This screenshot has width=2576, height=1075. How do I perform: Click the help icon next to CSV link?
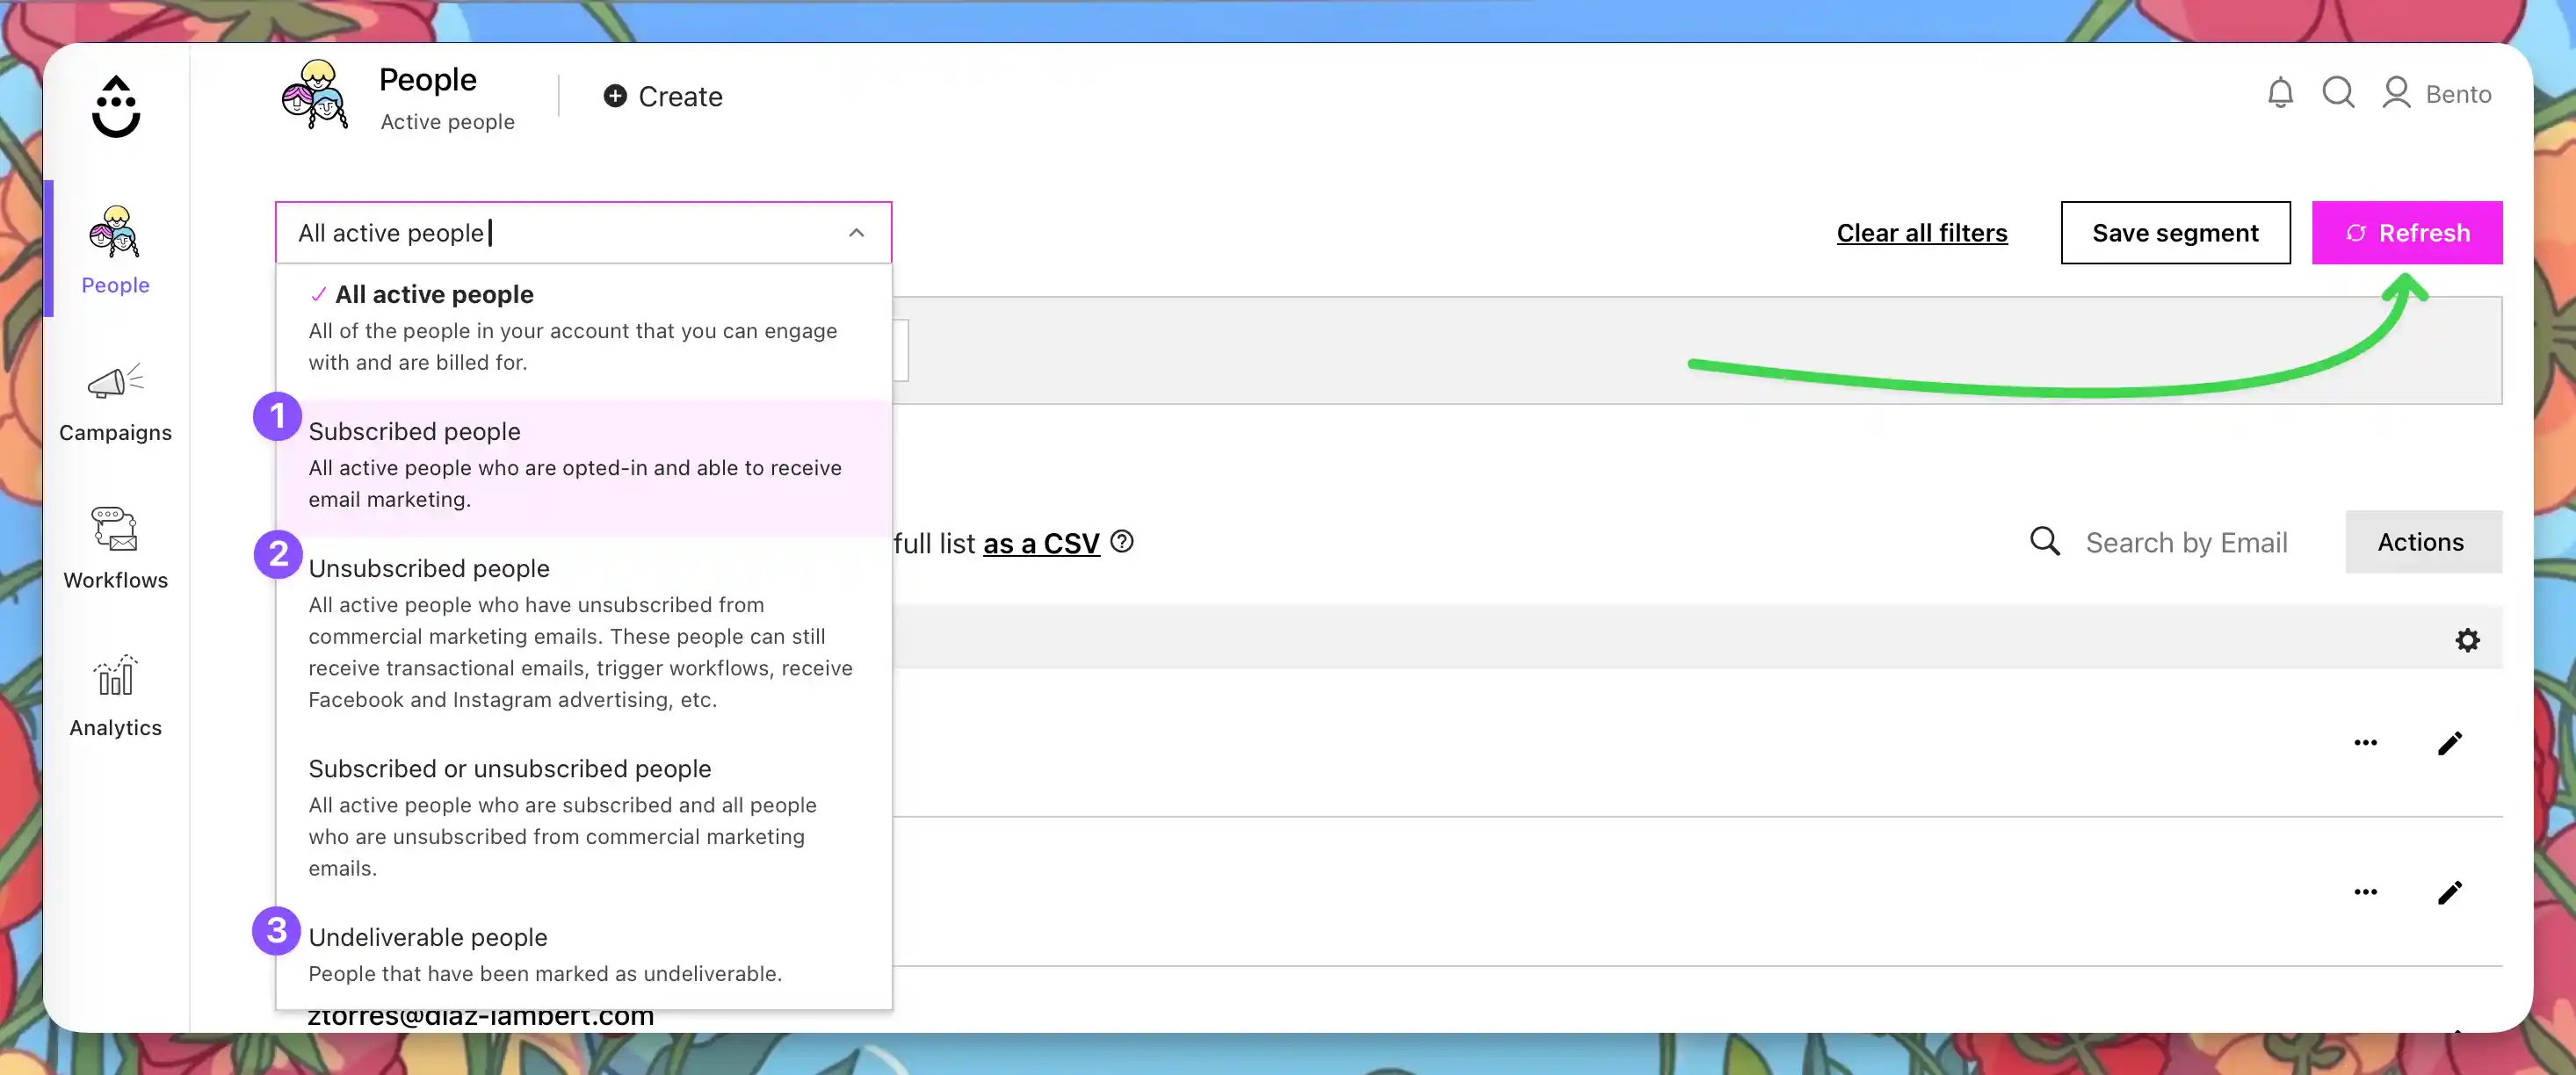coord(1122,541)
